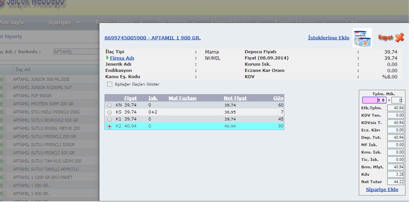Screen dimensions: 414x222
Task: Click the add icon for APTAMIL PDF 900GR
Action: 3,95
